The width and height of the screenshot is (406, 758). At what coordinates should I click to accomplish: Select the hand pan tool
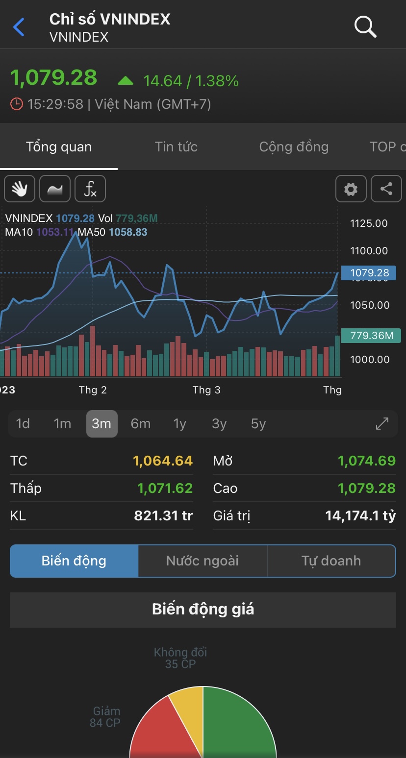coord(20,189)
